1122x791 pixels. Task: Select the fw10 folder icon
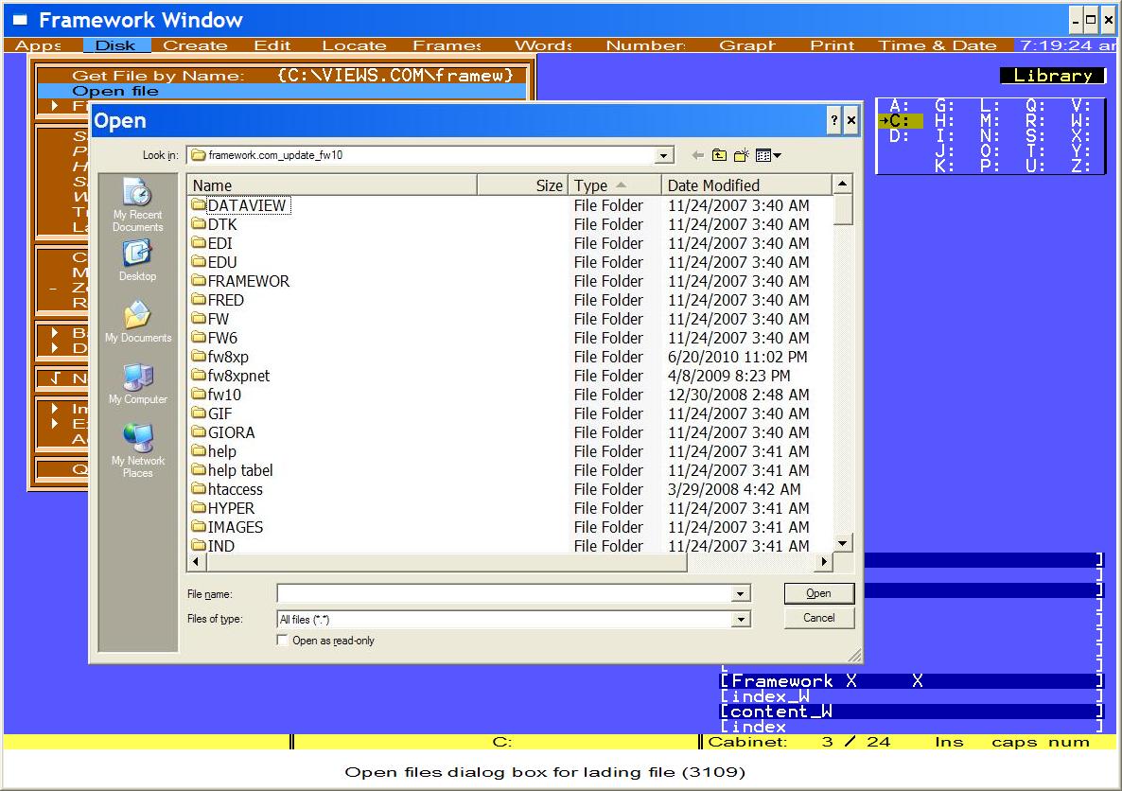(199, 395)
